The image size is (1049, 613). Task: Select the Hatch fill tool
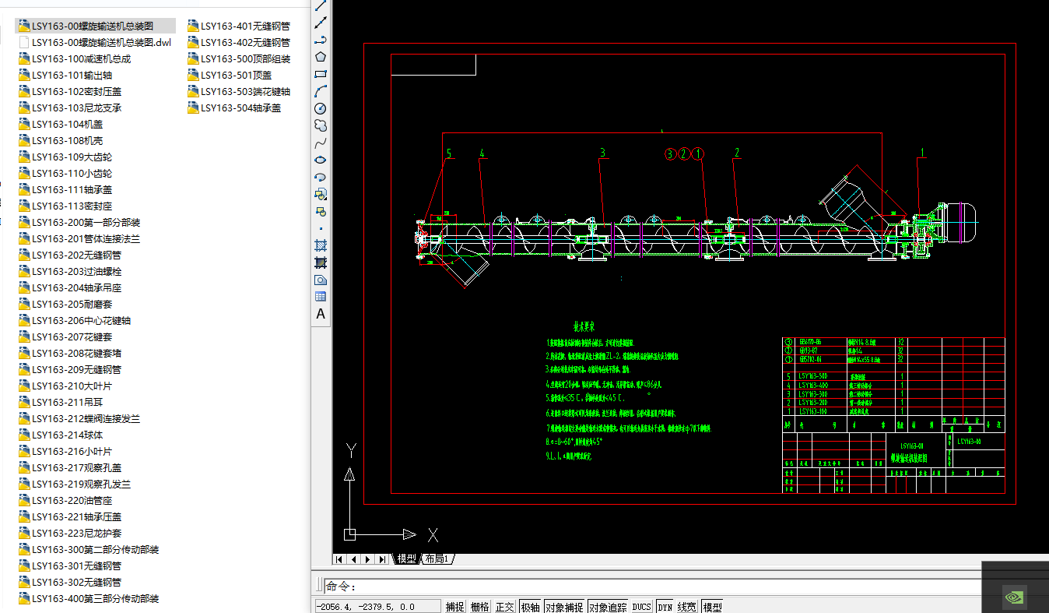tap(320, 245)
